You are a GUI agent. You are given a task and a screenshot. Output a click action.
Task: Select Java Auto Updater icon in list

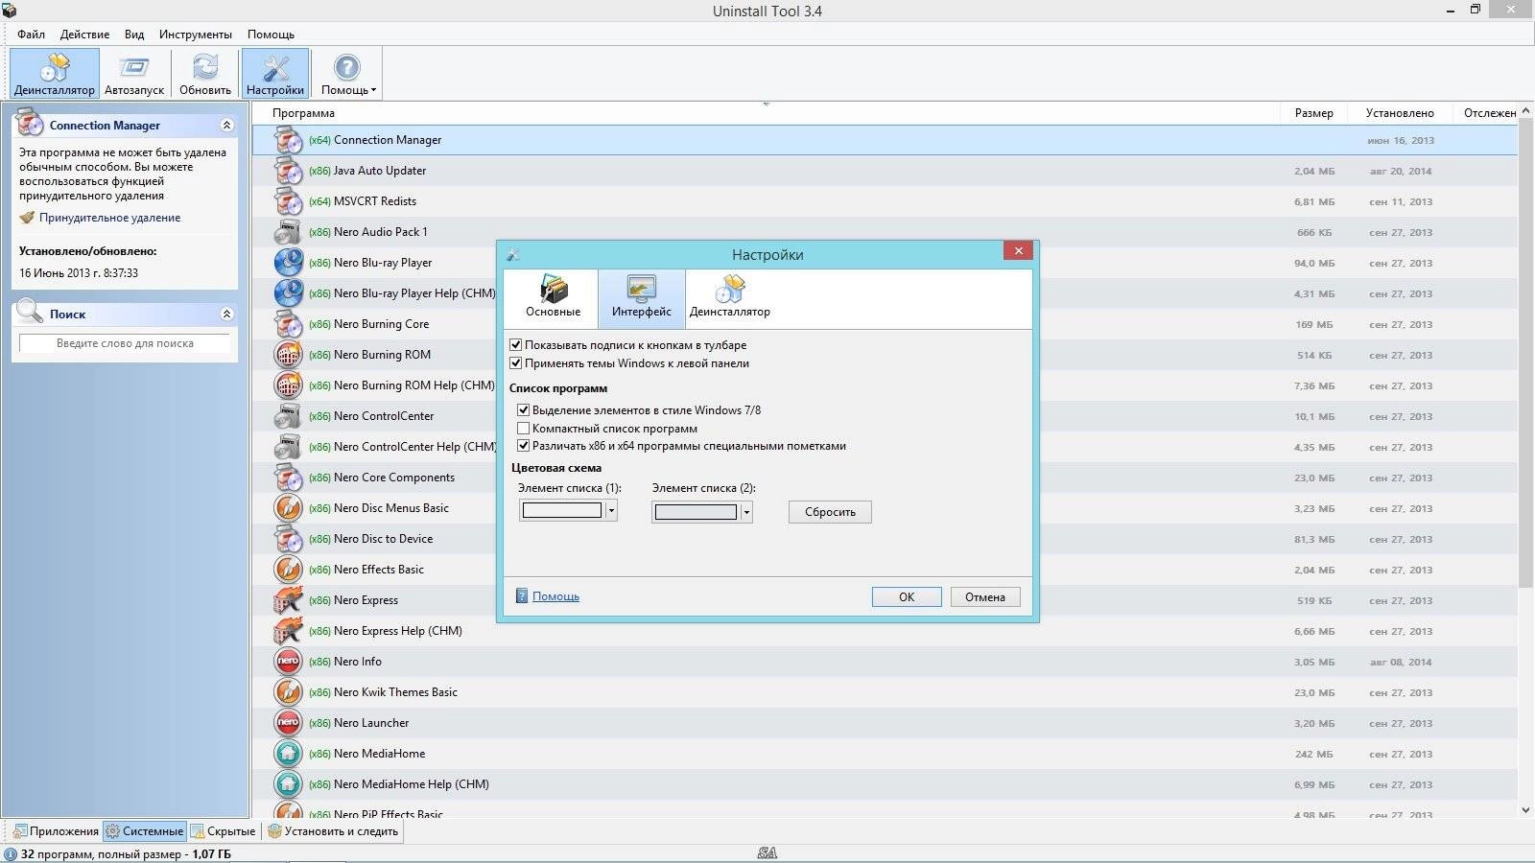pos(288,171)
